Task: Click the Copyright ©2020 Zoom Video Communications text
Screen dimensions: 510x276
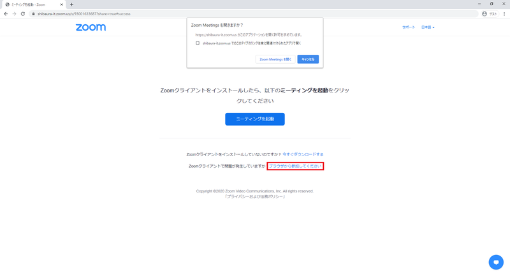Action: tap(254, 191)
